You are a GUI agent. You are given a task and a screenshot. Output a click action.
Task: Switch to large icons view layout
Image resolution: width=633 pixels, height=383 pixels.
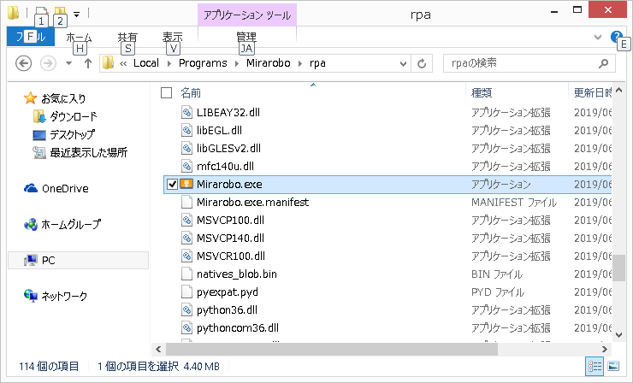coord(613,366)
